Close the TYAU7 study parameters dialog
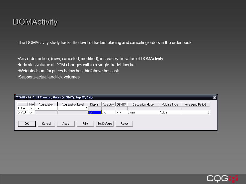The width and height of the screenshot is (246, 184). pos(214,97)
